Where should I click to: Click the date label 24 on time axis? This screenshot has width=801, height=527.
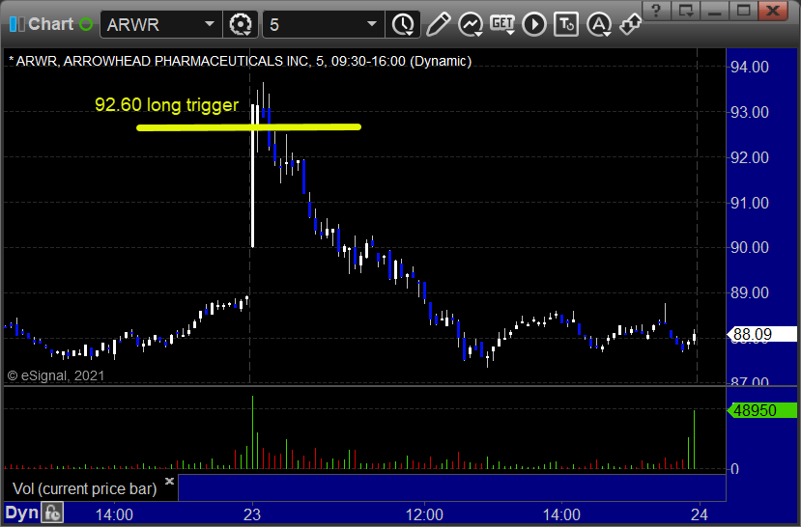[x=699, y=514]
